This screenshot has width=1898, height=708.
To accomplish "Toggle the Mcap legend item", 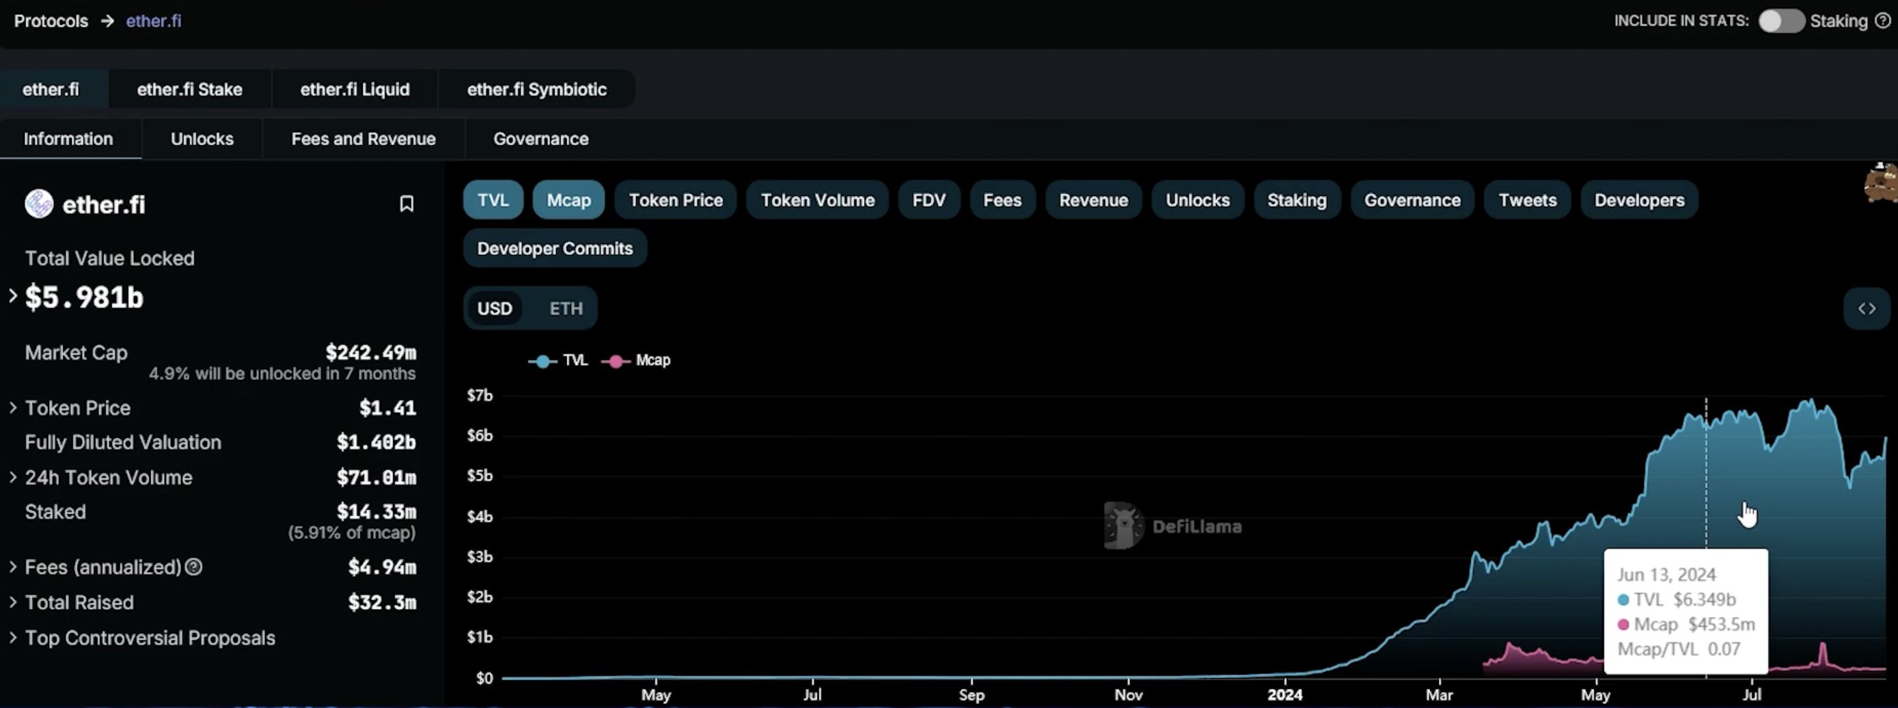I will pyautogui.click(x=637, y=361).
